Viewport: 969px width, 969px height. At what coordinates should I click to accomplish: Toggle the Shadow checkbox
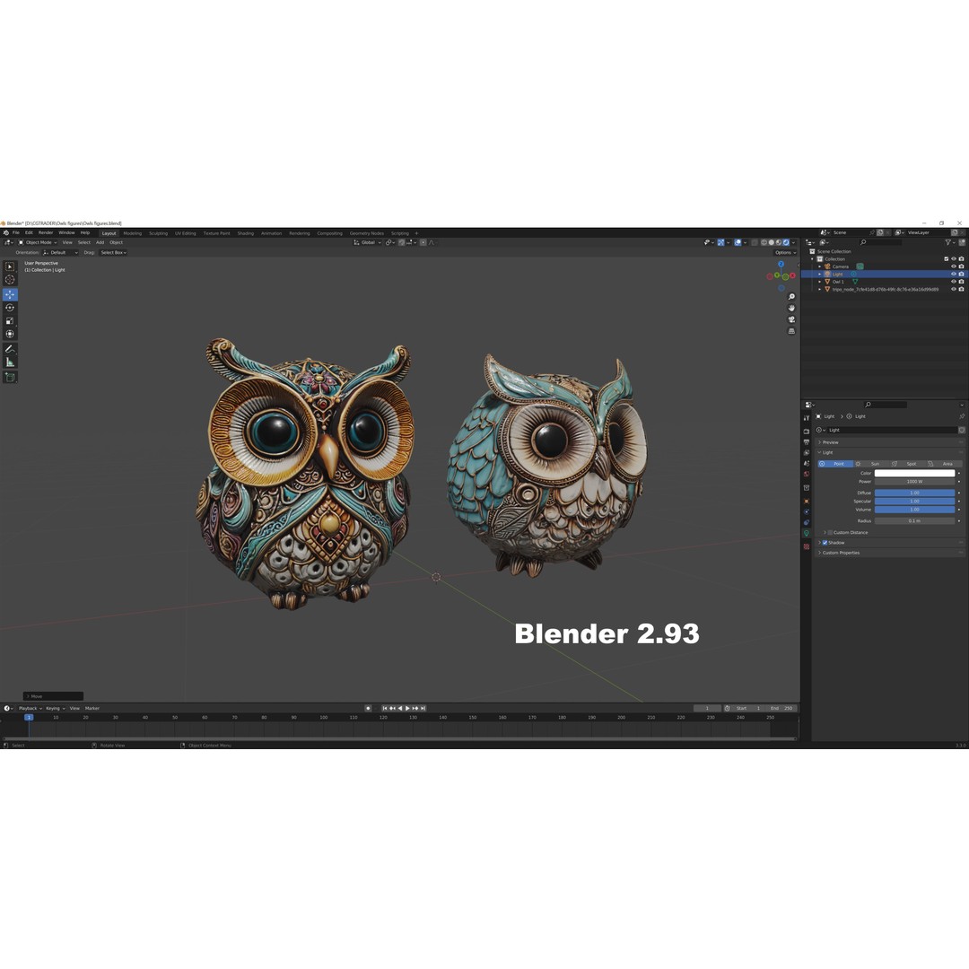(825, 543)
